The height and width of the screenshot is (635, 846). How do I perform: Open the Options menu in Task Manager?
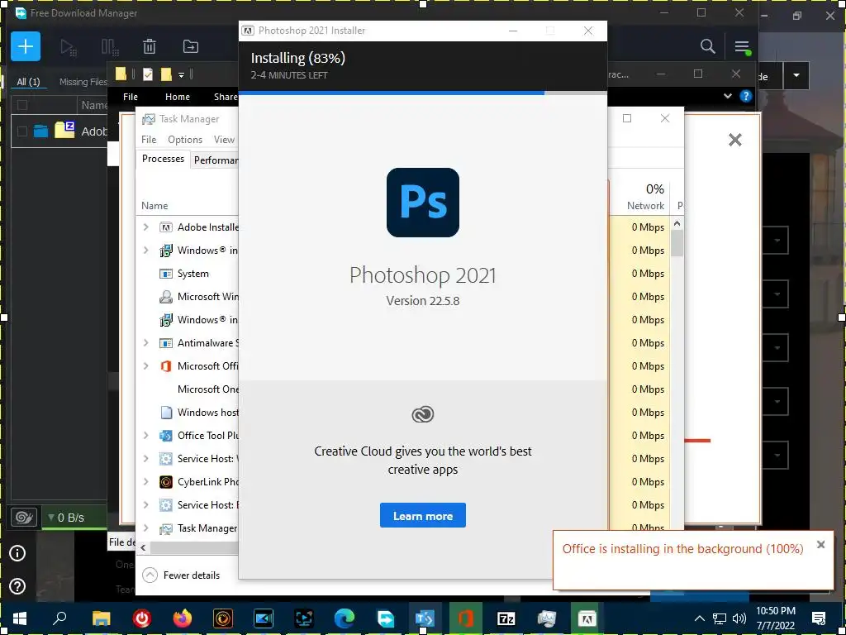(x=185, y=139)
